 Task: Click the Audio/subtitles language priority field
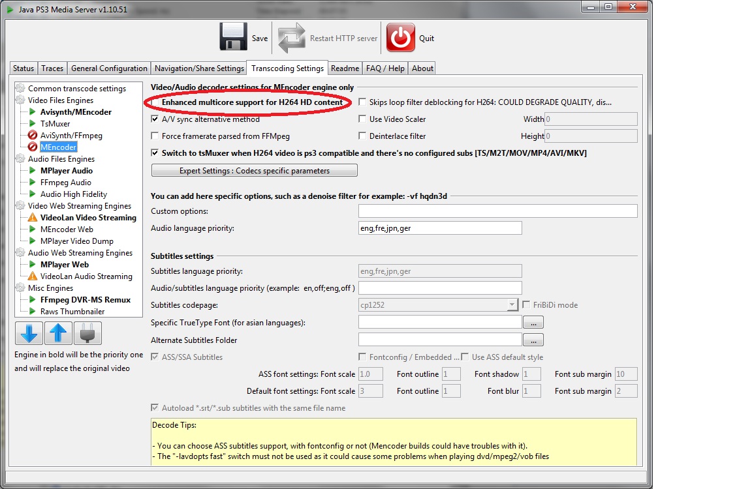click(x=440, y=288)
